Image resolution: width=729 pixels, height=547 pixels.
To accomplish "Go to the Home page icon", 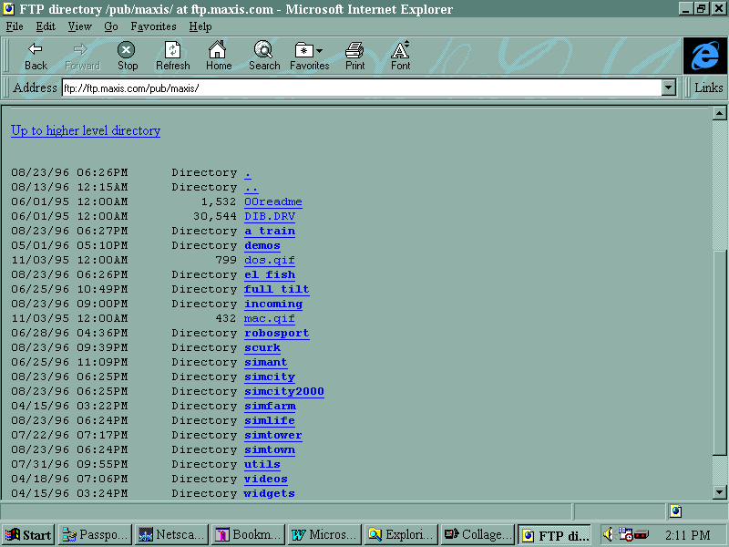I will pos(218,56).
